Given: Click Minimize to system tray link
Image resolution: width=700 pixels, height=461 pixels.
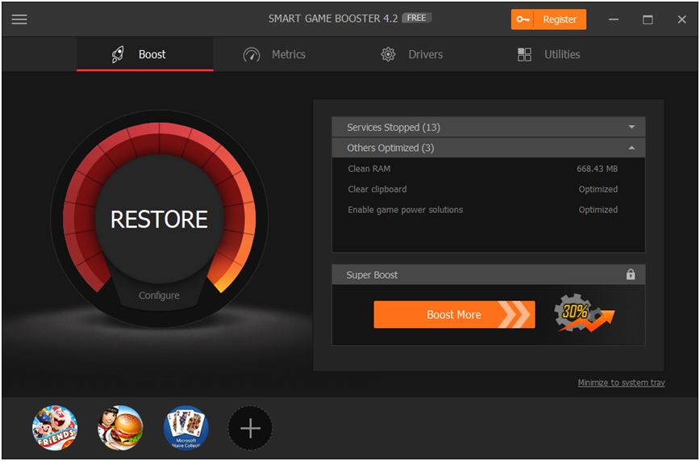Looking at the screenshot, I should [621, 383].
